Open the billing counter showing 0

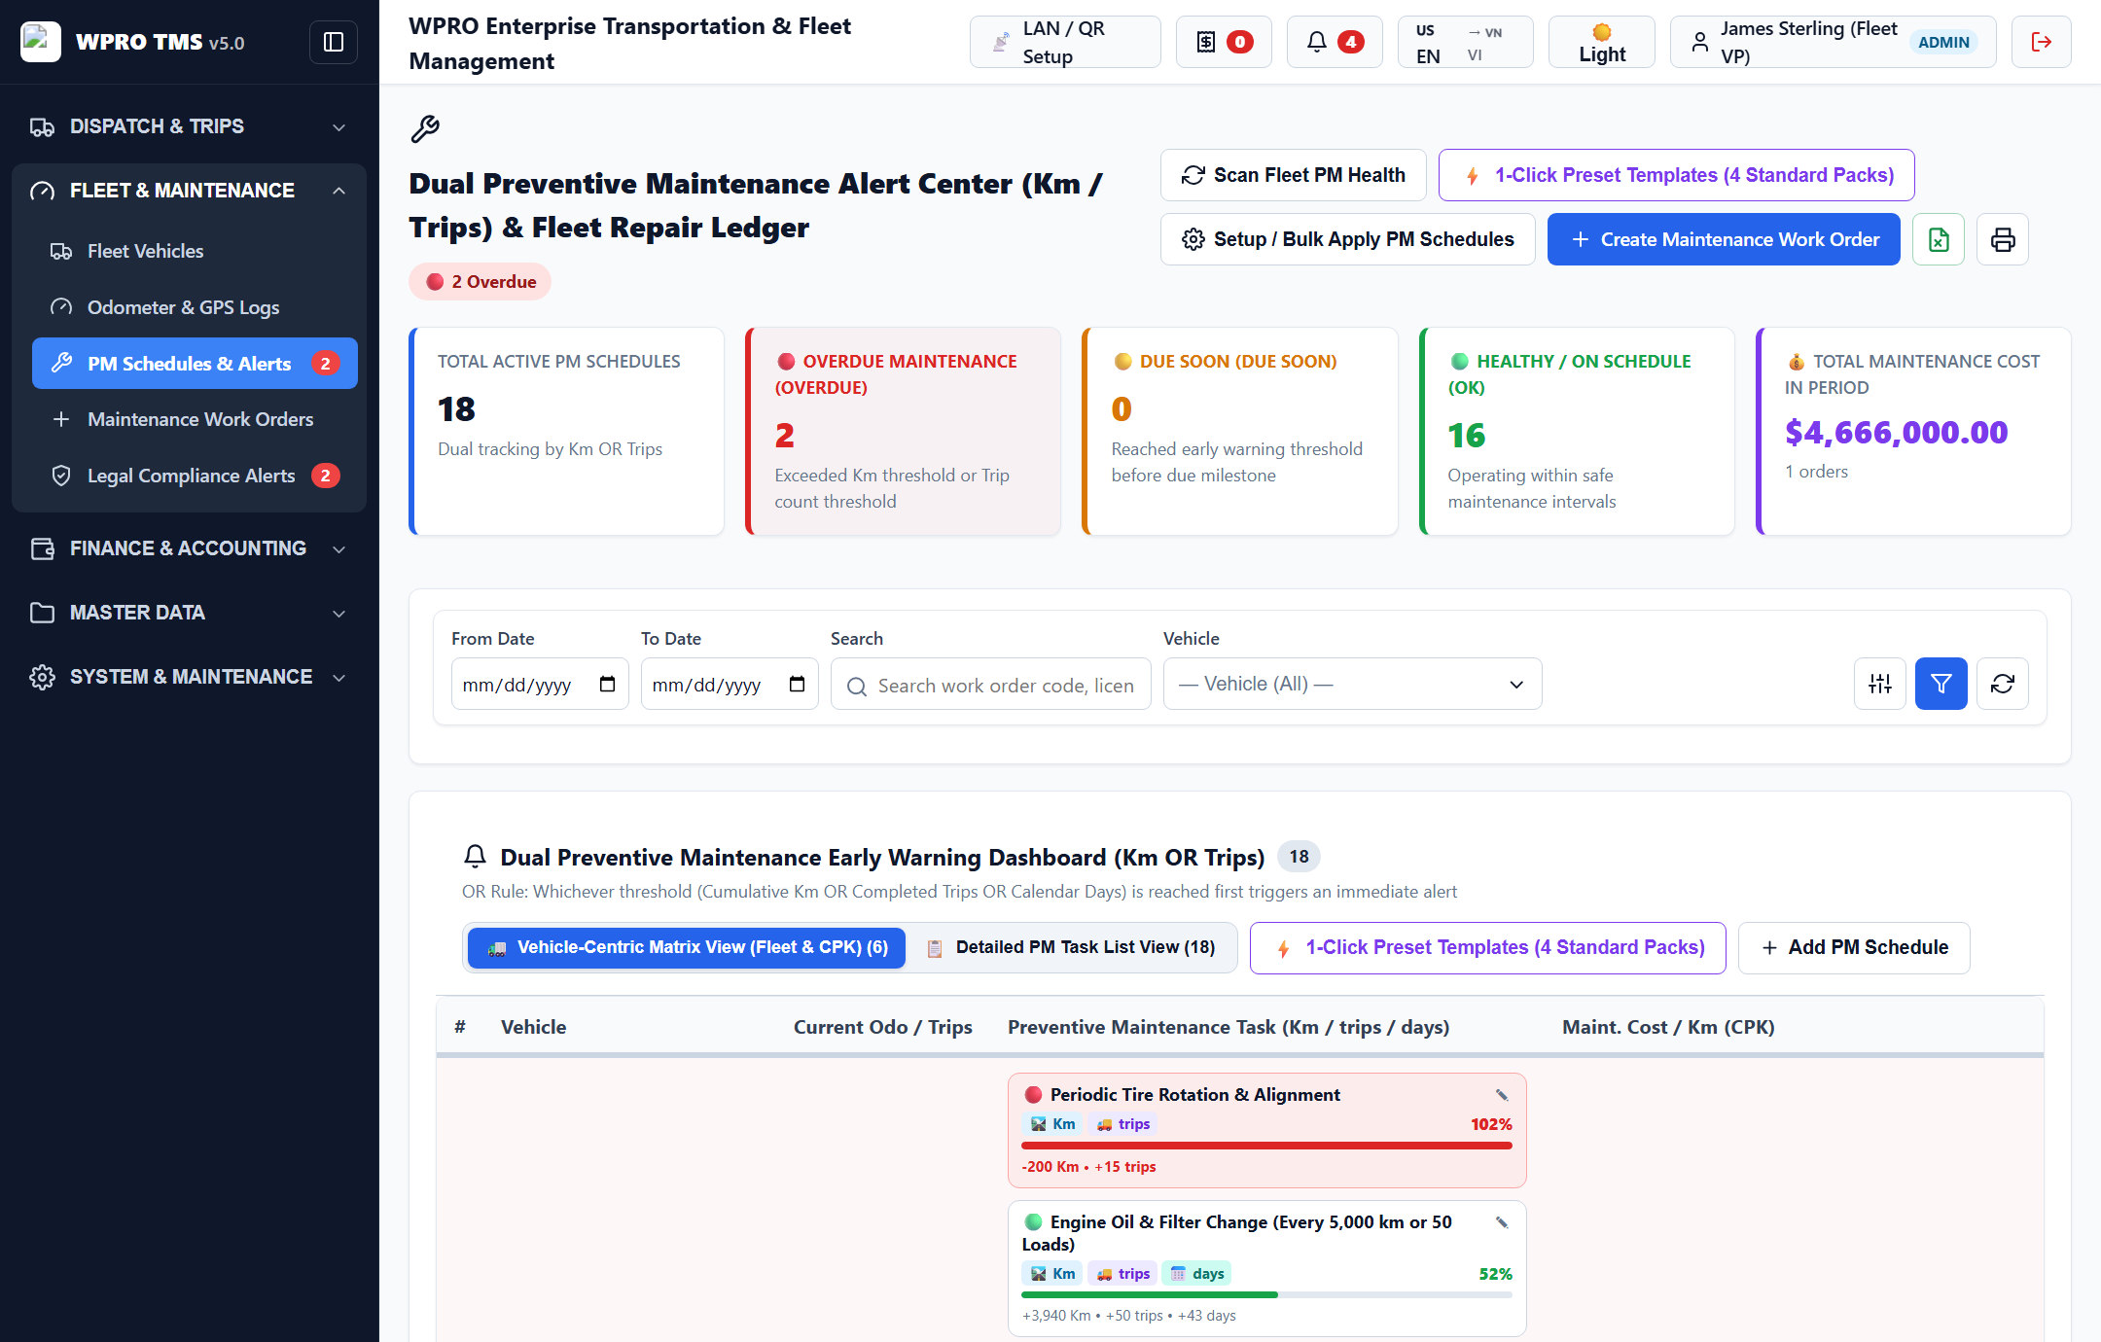click(x=1224, y=42)
